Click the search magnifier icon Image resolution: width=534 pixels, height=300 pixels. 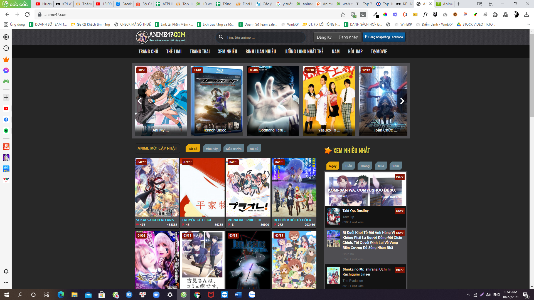221,37
